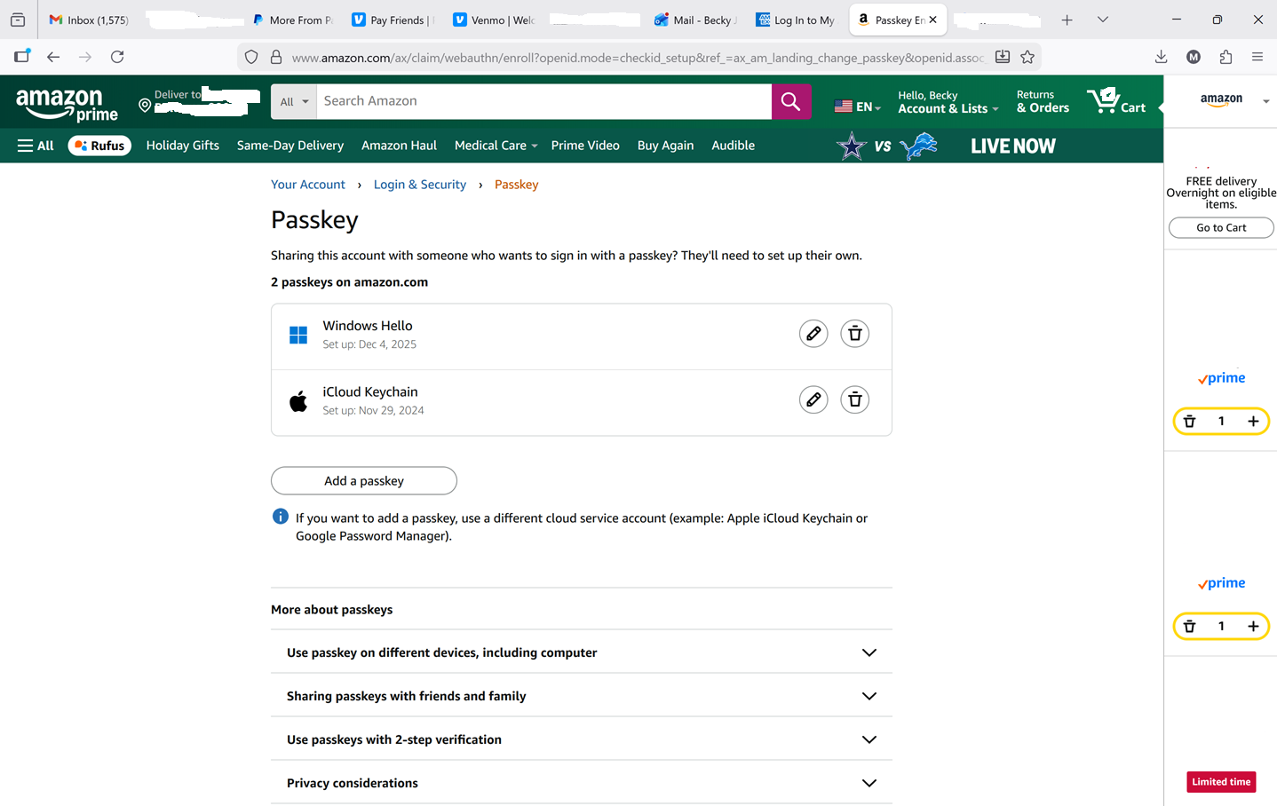
Task: Open Firefox extensions puzzle icon
Action: click(1225, 57)
